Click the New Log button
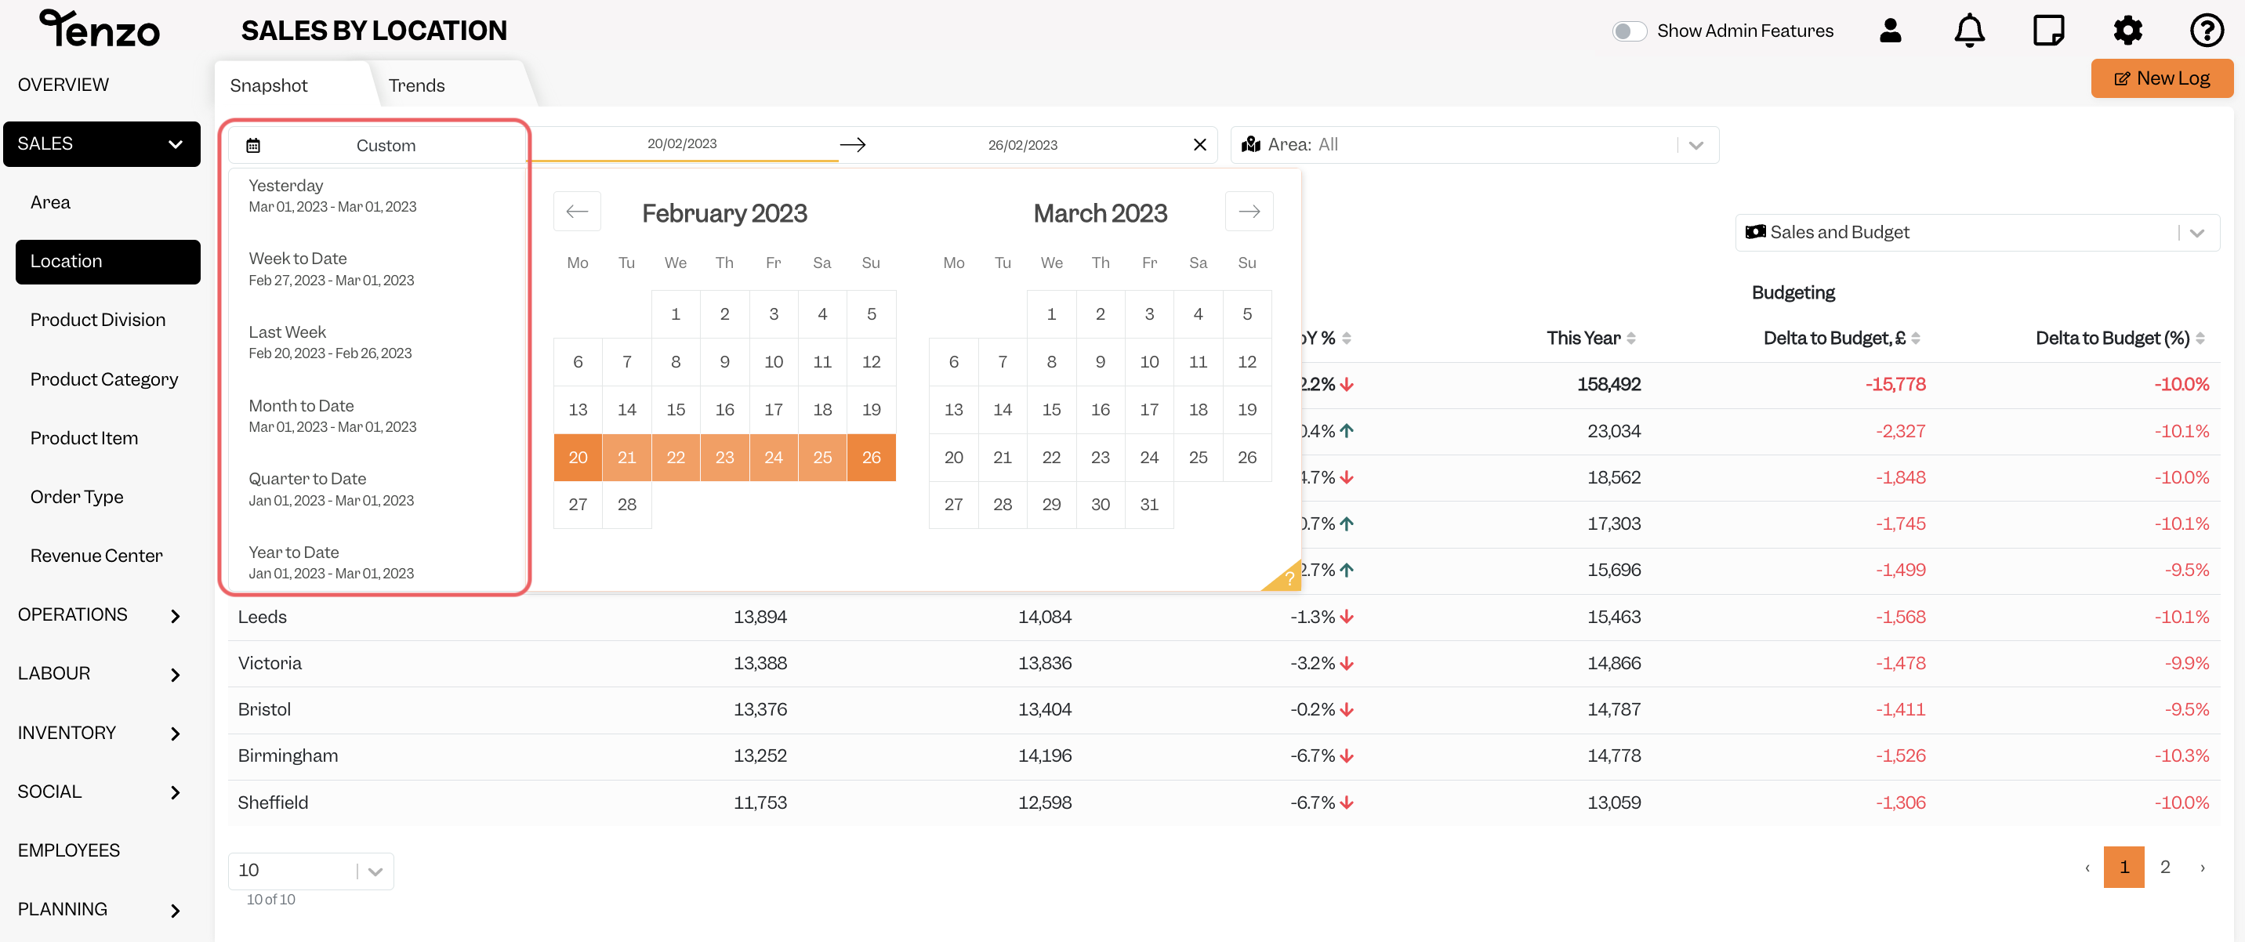The width and height of the screenshot is (2245, 942). point(2161,78)
